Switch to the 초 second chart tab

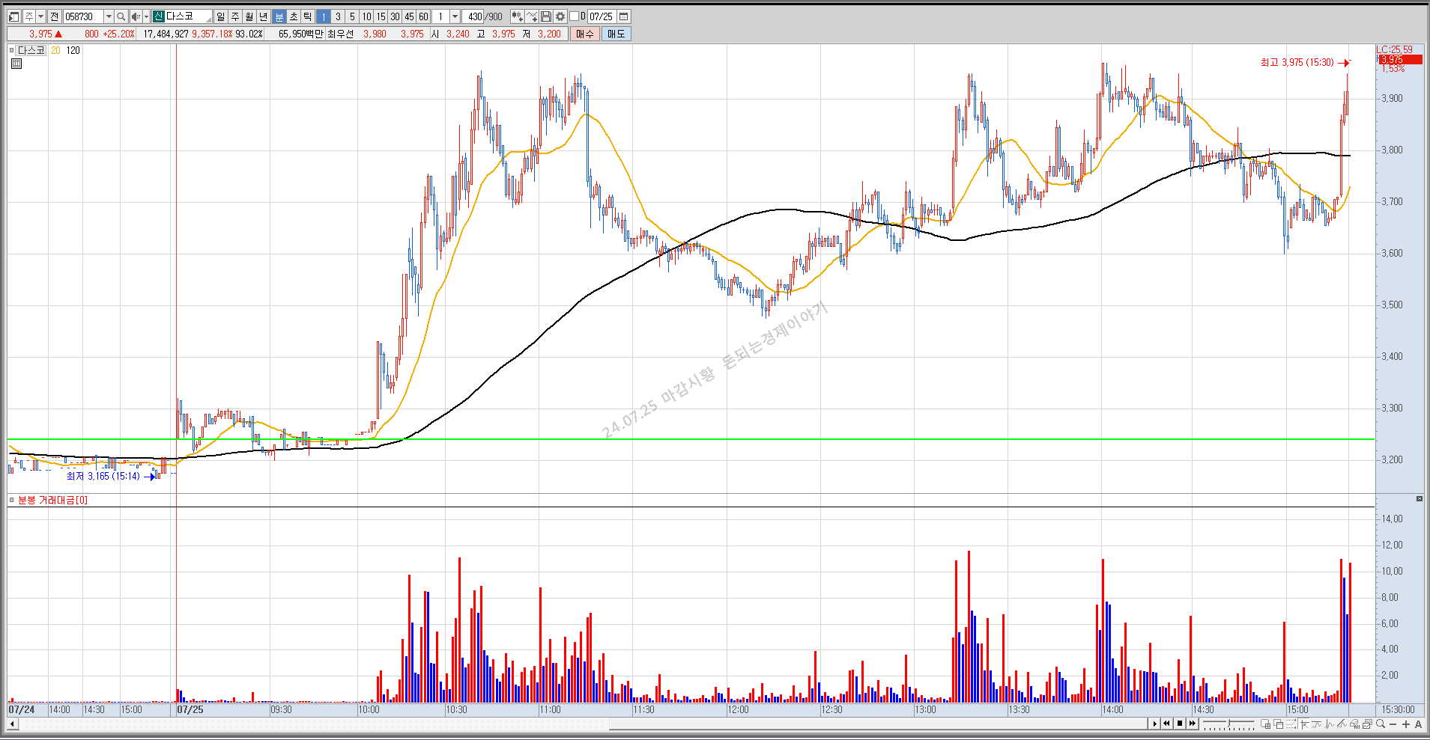[x=293, y=16]
